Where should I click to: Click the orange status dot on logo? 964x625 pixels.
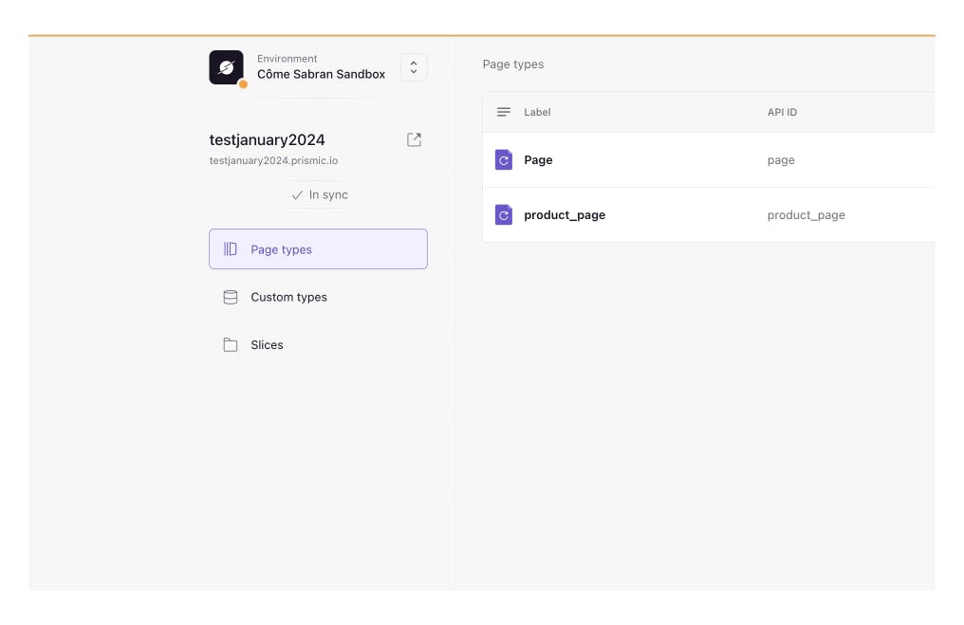(x=243, y=84)
